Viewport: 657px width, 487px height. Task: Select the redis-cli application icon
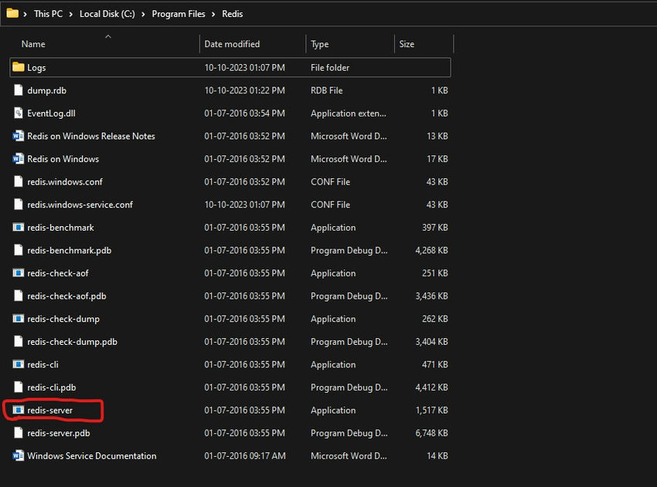[x=18, y=364]
